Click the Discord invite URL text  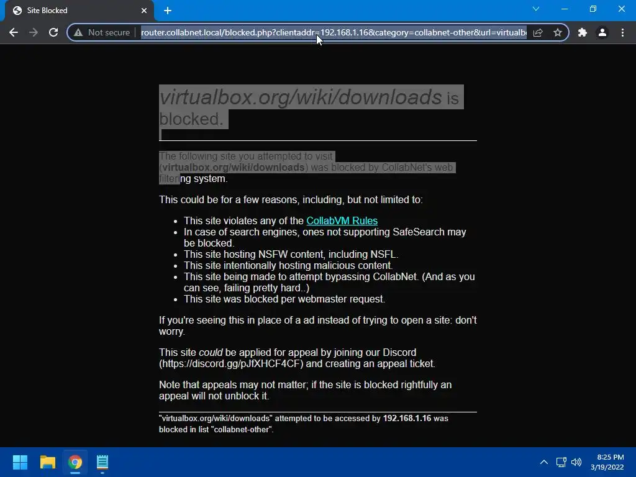coord(231,364)
